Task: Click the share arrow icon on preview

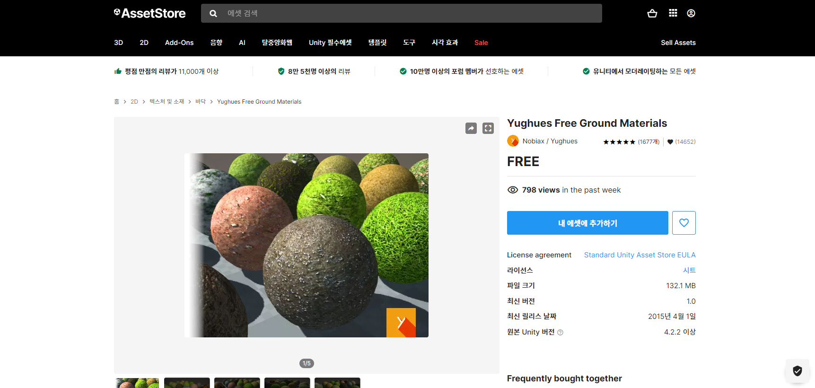Action: click(x=471, y=128)
